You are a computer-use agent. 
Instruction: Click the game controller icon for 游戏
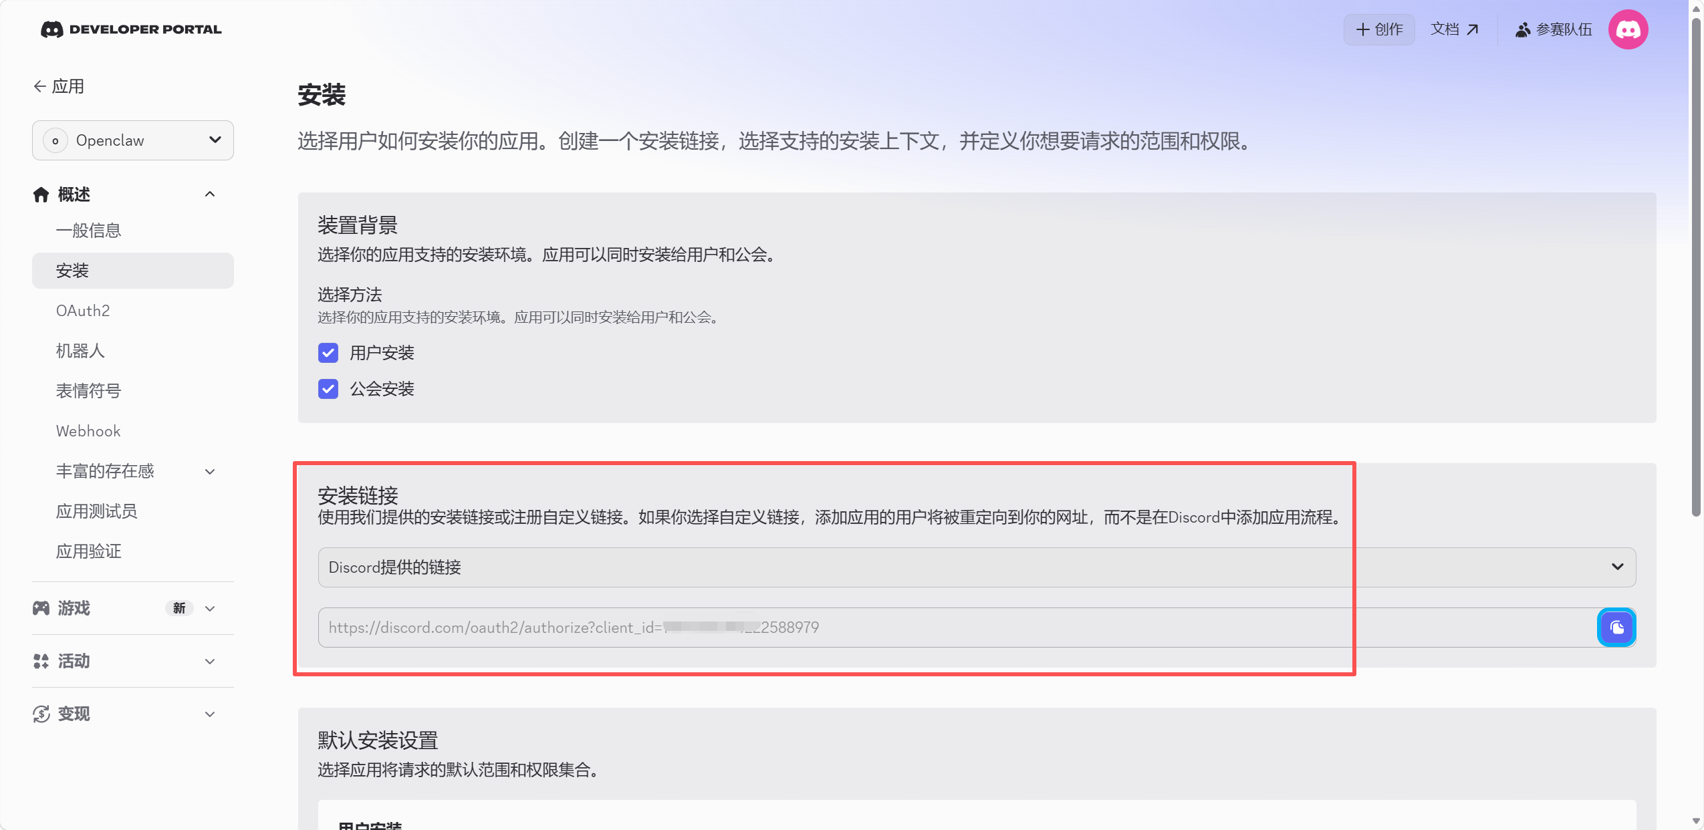coord(41,607)
